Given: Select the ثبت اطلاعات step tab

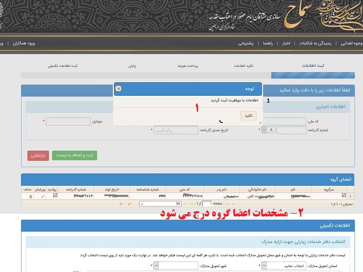Looking at the screenshot, I should coord(313,66).
